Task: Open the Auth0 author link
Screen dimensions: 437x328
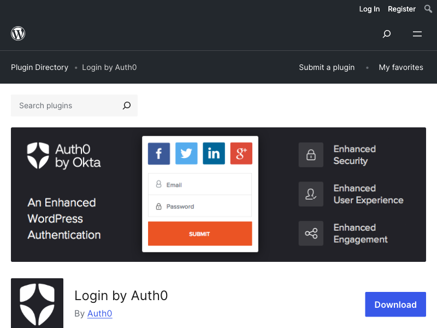Action: pos(100,313)
